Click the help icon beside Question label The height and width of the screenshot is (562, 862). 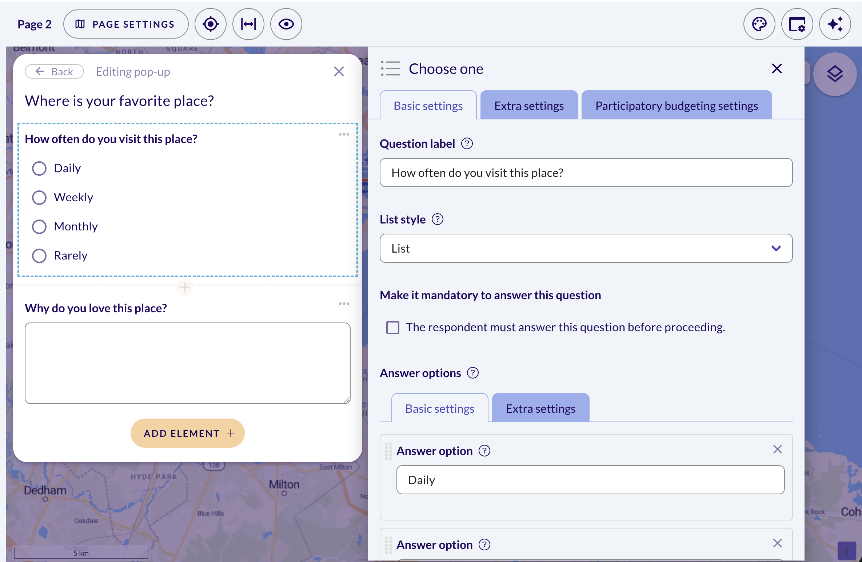point(467,144)
